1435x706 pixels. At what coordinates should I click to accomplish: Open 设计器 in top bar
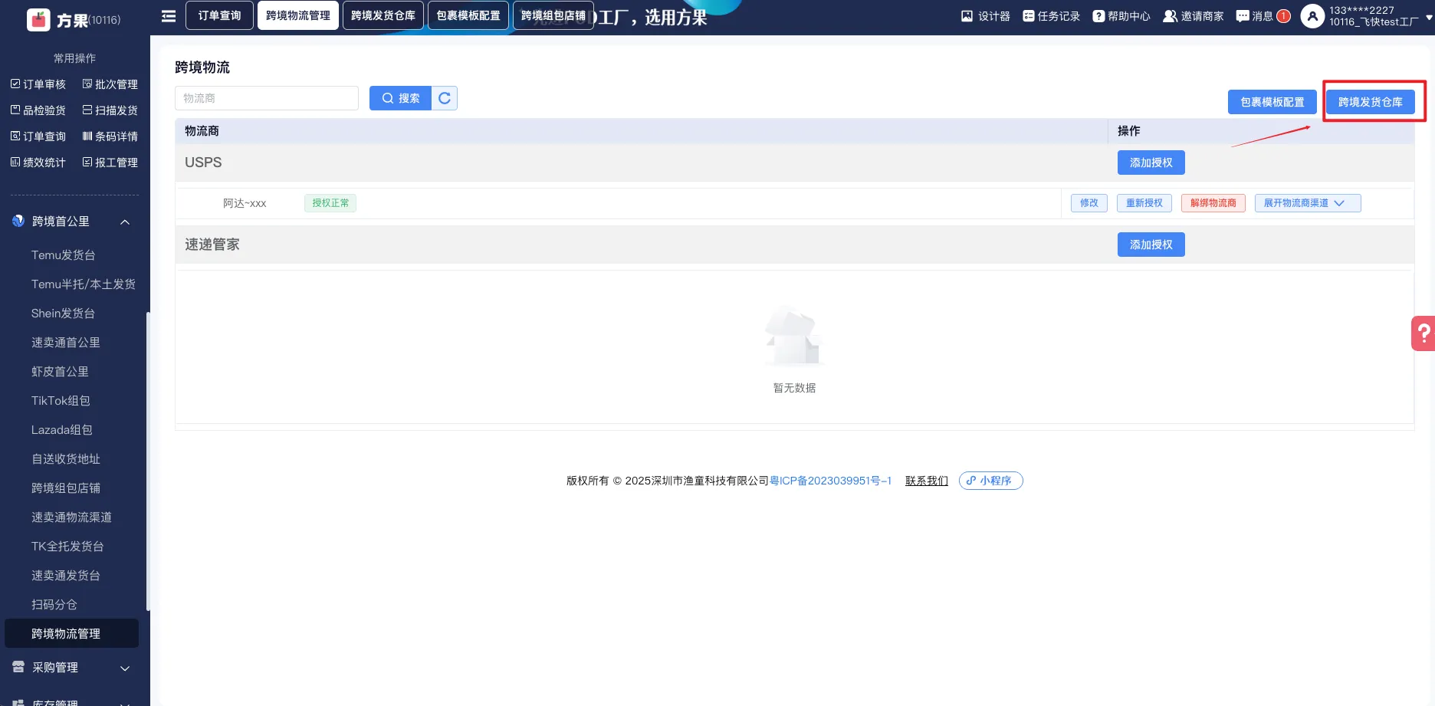(x=986, y=16)
